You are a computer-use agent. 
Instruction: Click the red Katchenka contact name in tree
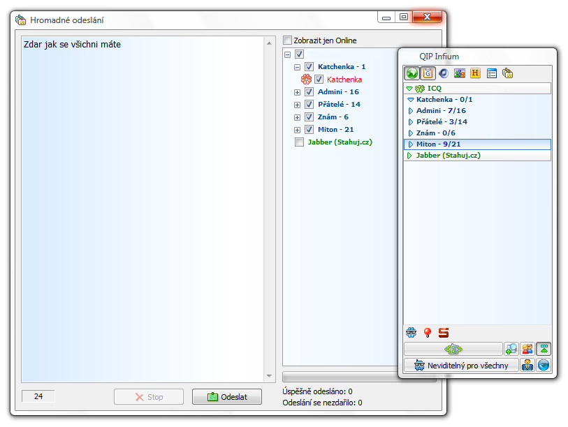pos(344,80)
